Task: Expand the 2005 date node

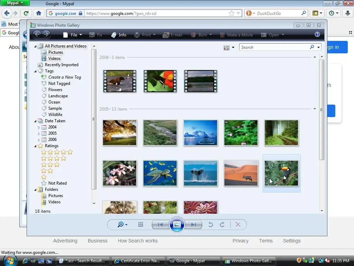Action: pos(39,134)
